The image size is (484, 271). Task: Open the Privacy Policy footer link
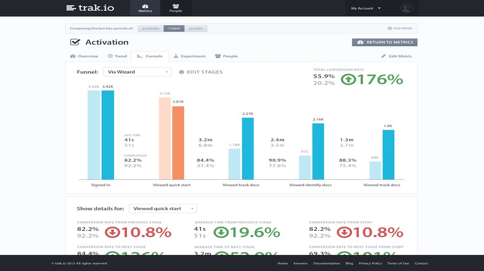[x=370, y=263]
